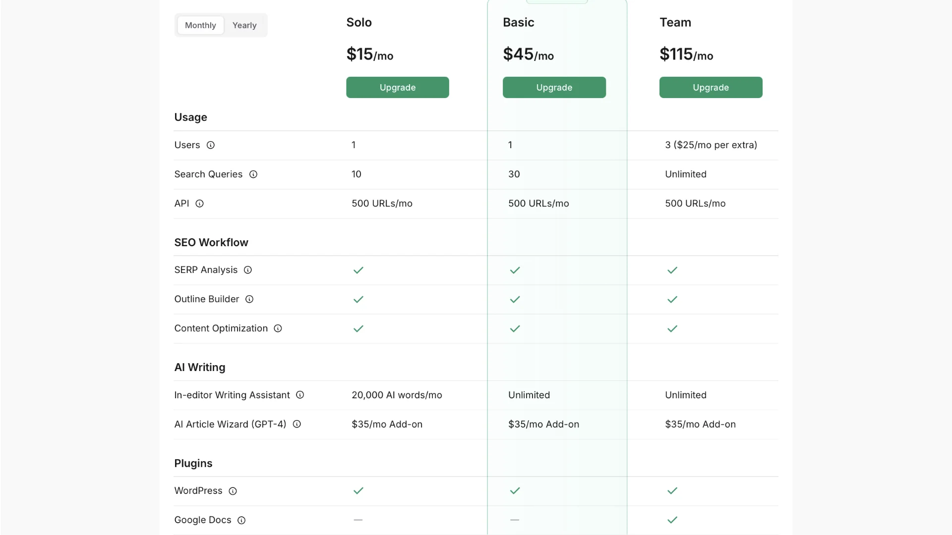
Task: Click the info icon next to Users
Action: click(x=210, y=145)
